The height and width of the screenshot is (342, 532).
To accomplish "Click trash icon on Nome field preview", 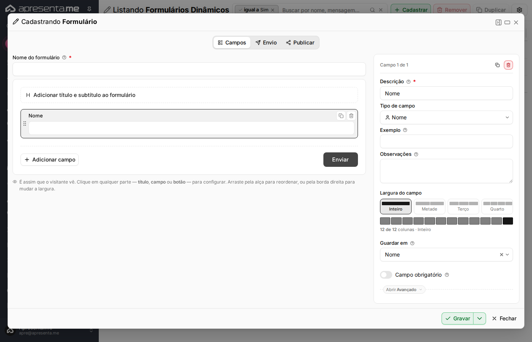I will [351, 116].
